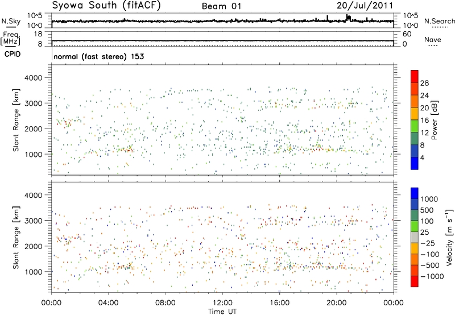Click the blue bottom of the Power color bar
The width and height of the screenshot is (455, 315).
tap(415, 163)
